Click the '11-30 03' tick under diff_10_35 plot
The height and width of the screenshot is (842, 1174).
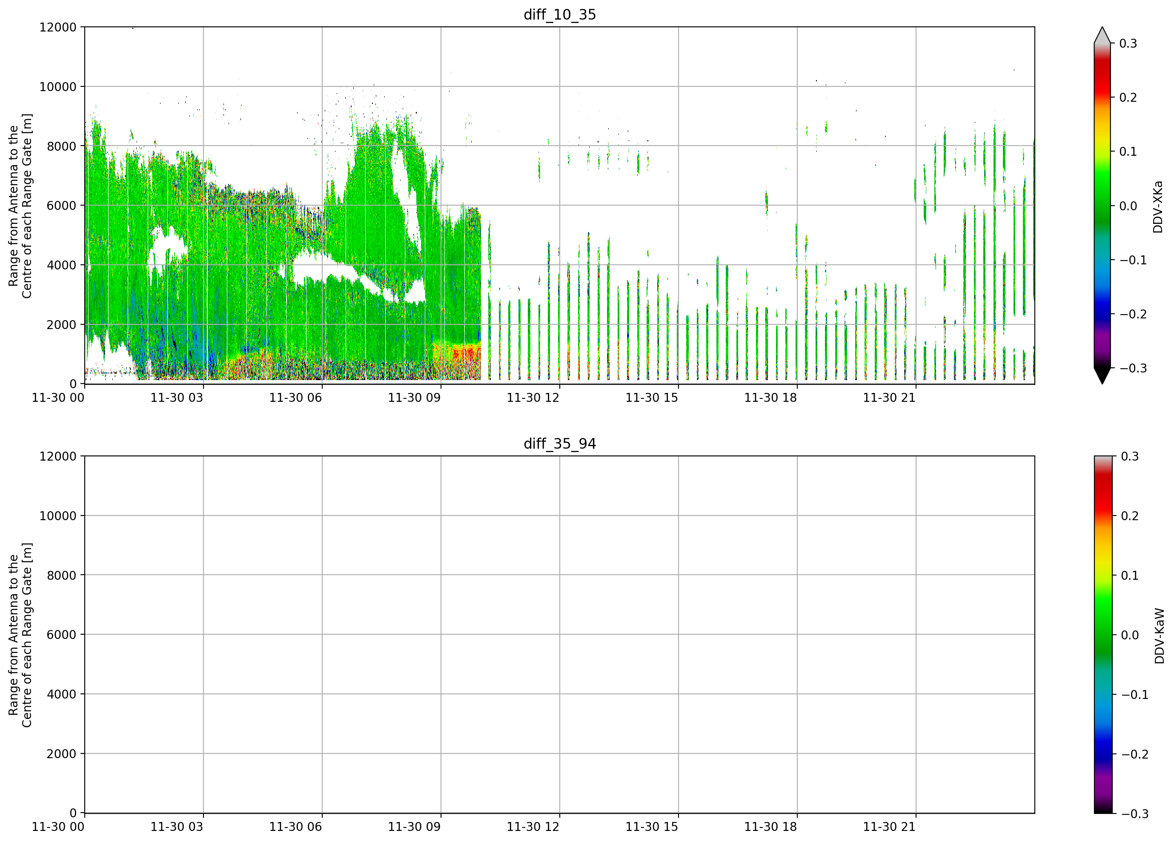tap(177, 398)
